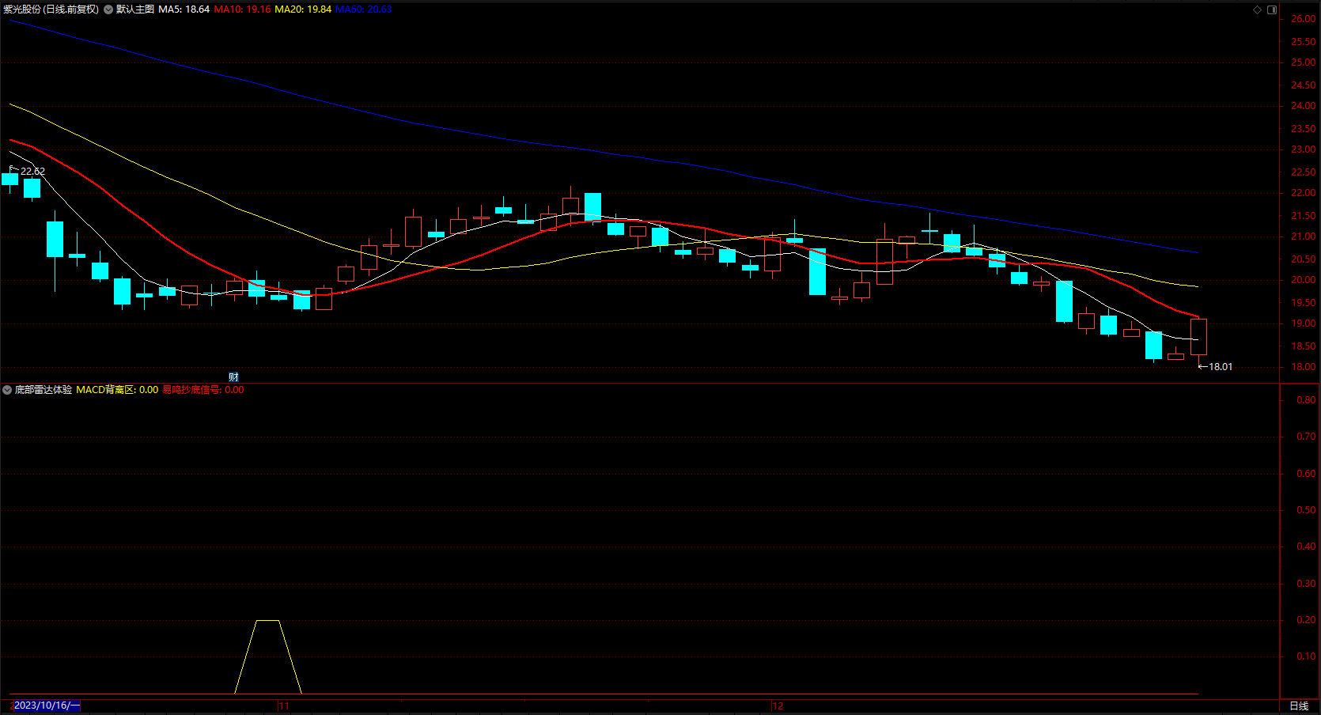Viewport: 1321px width, 715px height.
Task: Click the month 11 marker on time axis
Action: pyautogui.click(x=284, y=706)
